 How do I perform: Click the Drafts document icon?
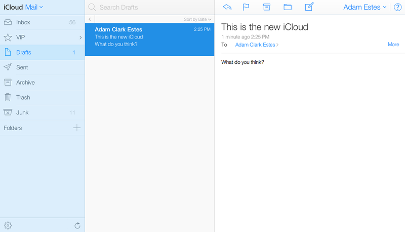tap(8, 52)
